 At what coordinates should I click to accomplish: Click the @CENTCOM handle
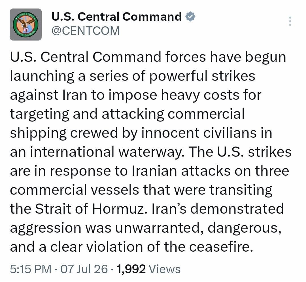[x=86, y=31]
